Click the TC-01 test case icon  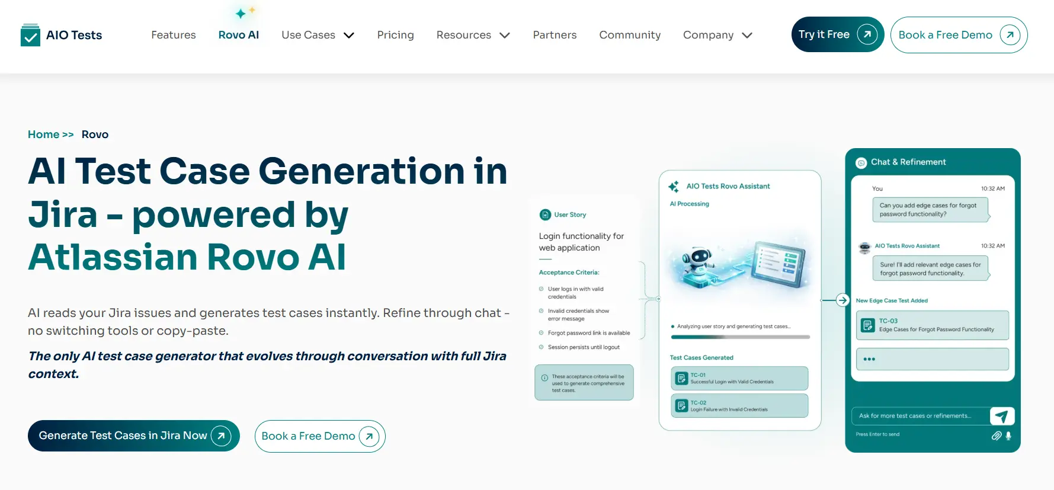(x=682, y=379)
